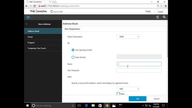Click the Name input field
Viewport: 192px width, 108px height.
(x=139, y=64)
